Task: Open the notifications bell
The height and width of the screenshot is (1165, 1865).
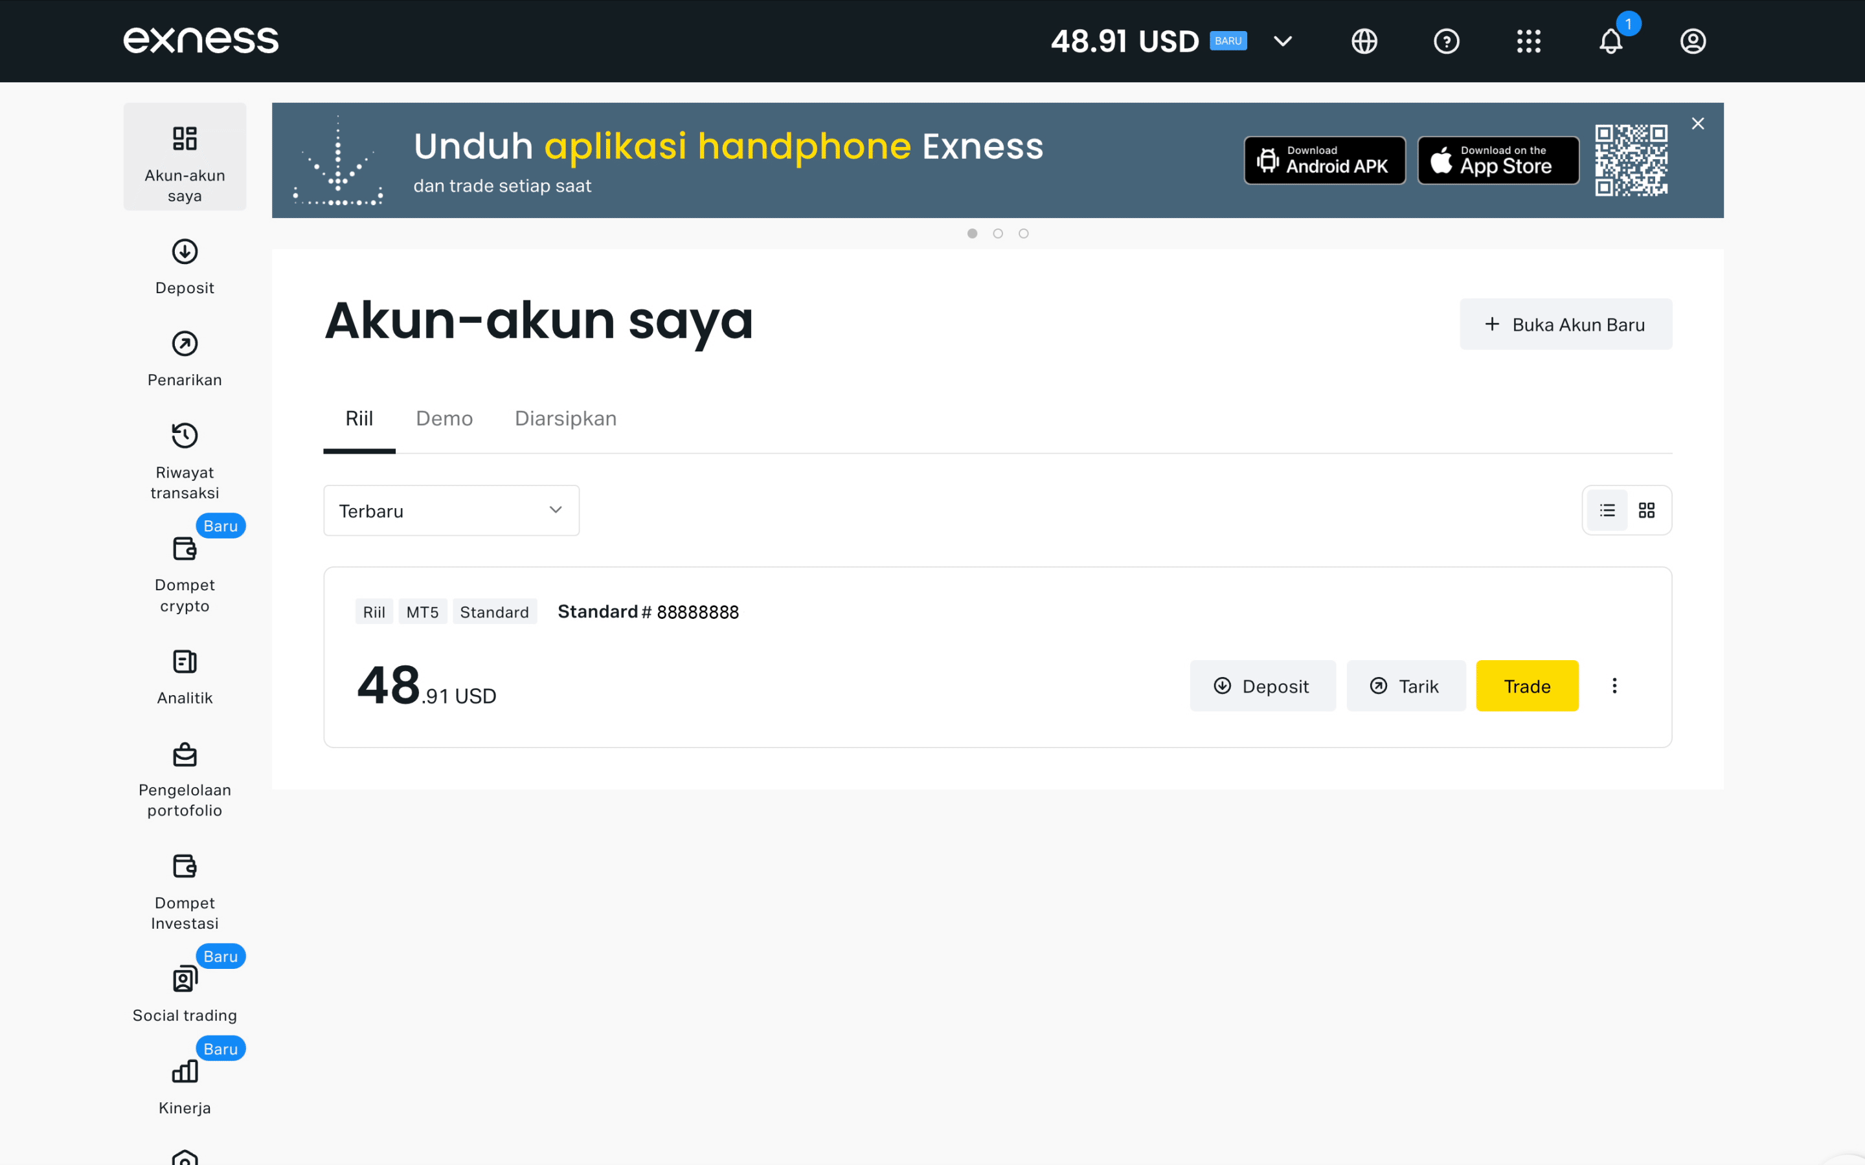Action: click(1610, 41)
